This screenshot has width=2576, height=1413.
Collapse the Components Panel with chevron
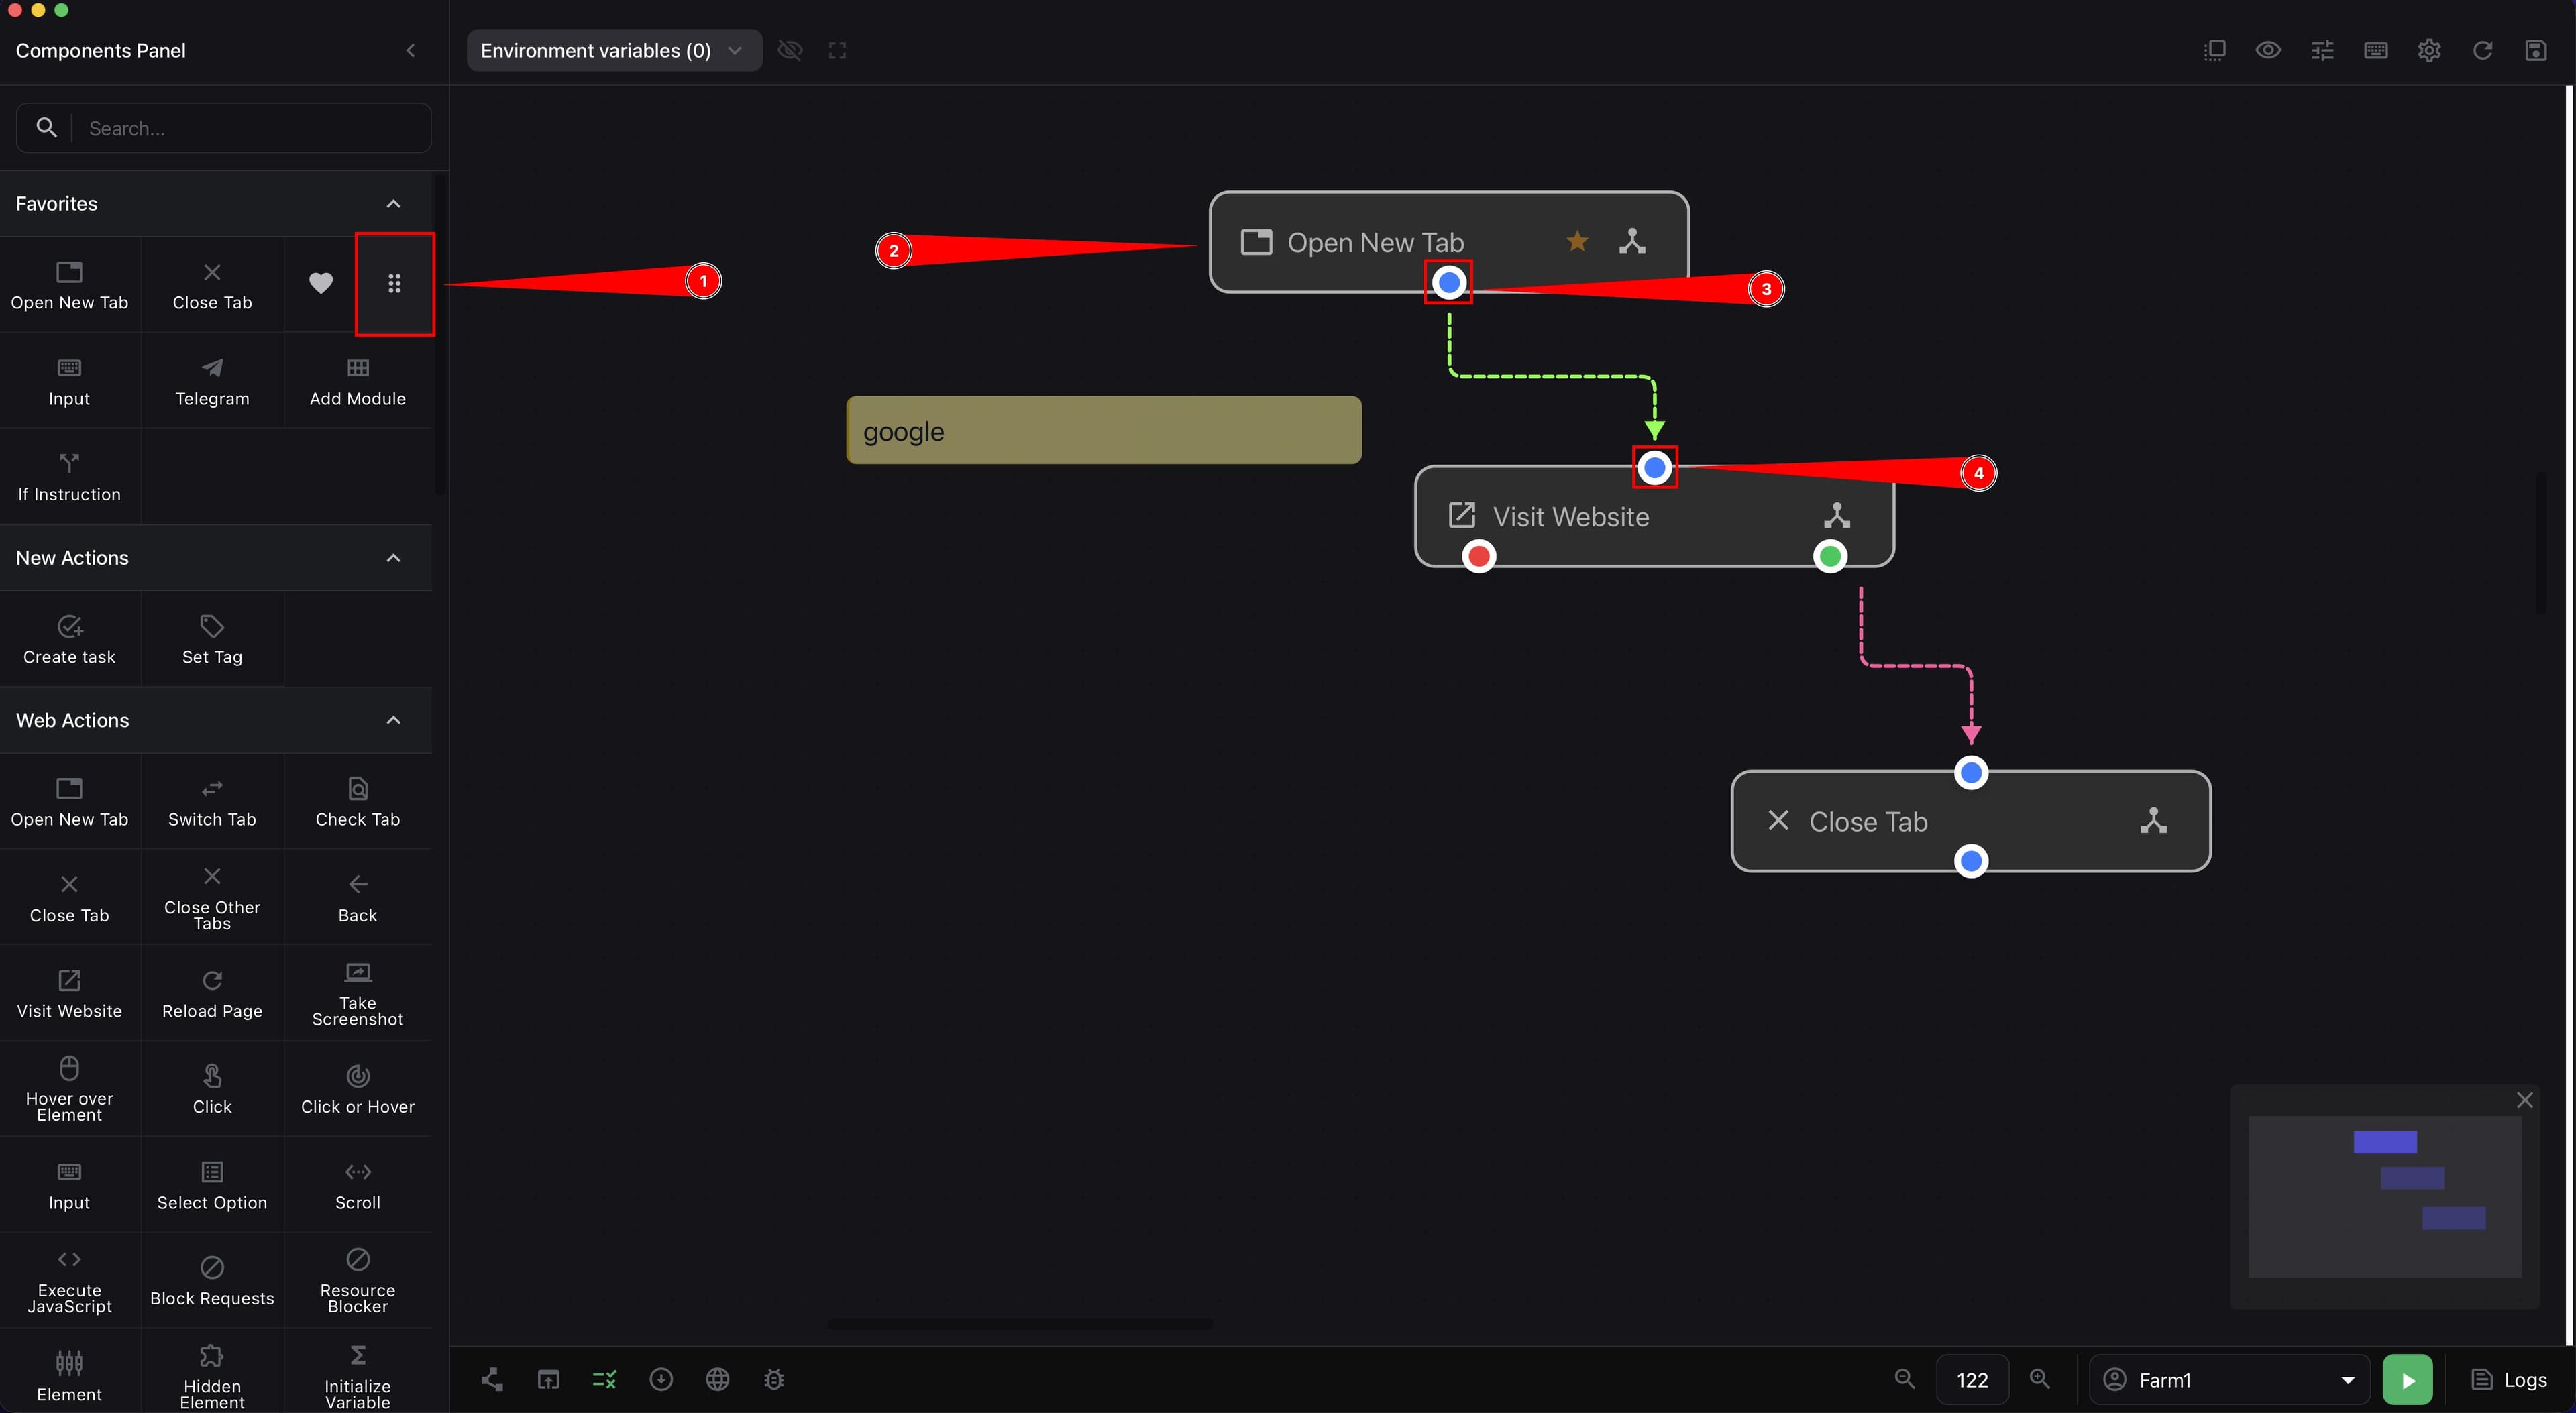pos(410,50)
